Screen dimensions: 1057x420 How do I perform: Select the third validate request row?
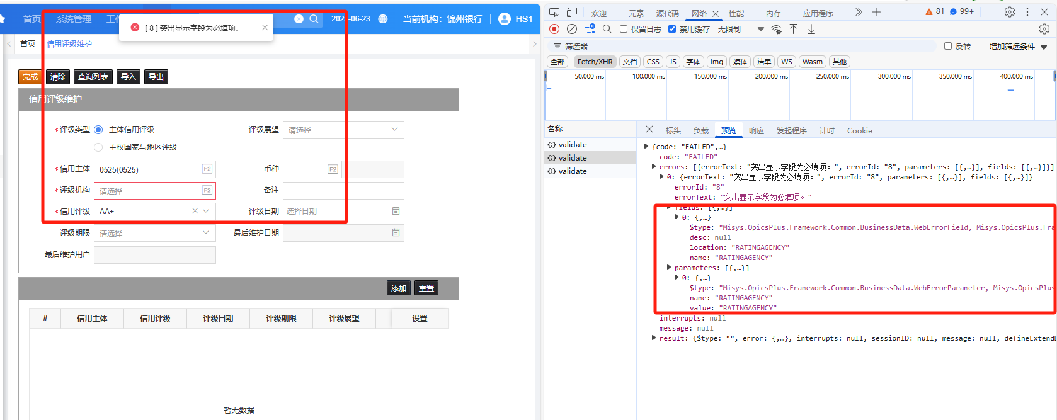tap(590, 171)
